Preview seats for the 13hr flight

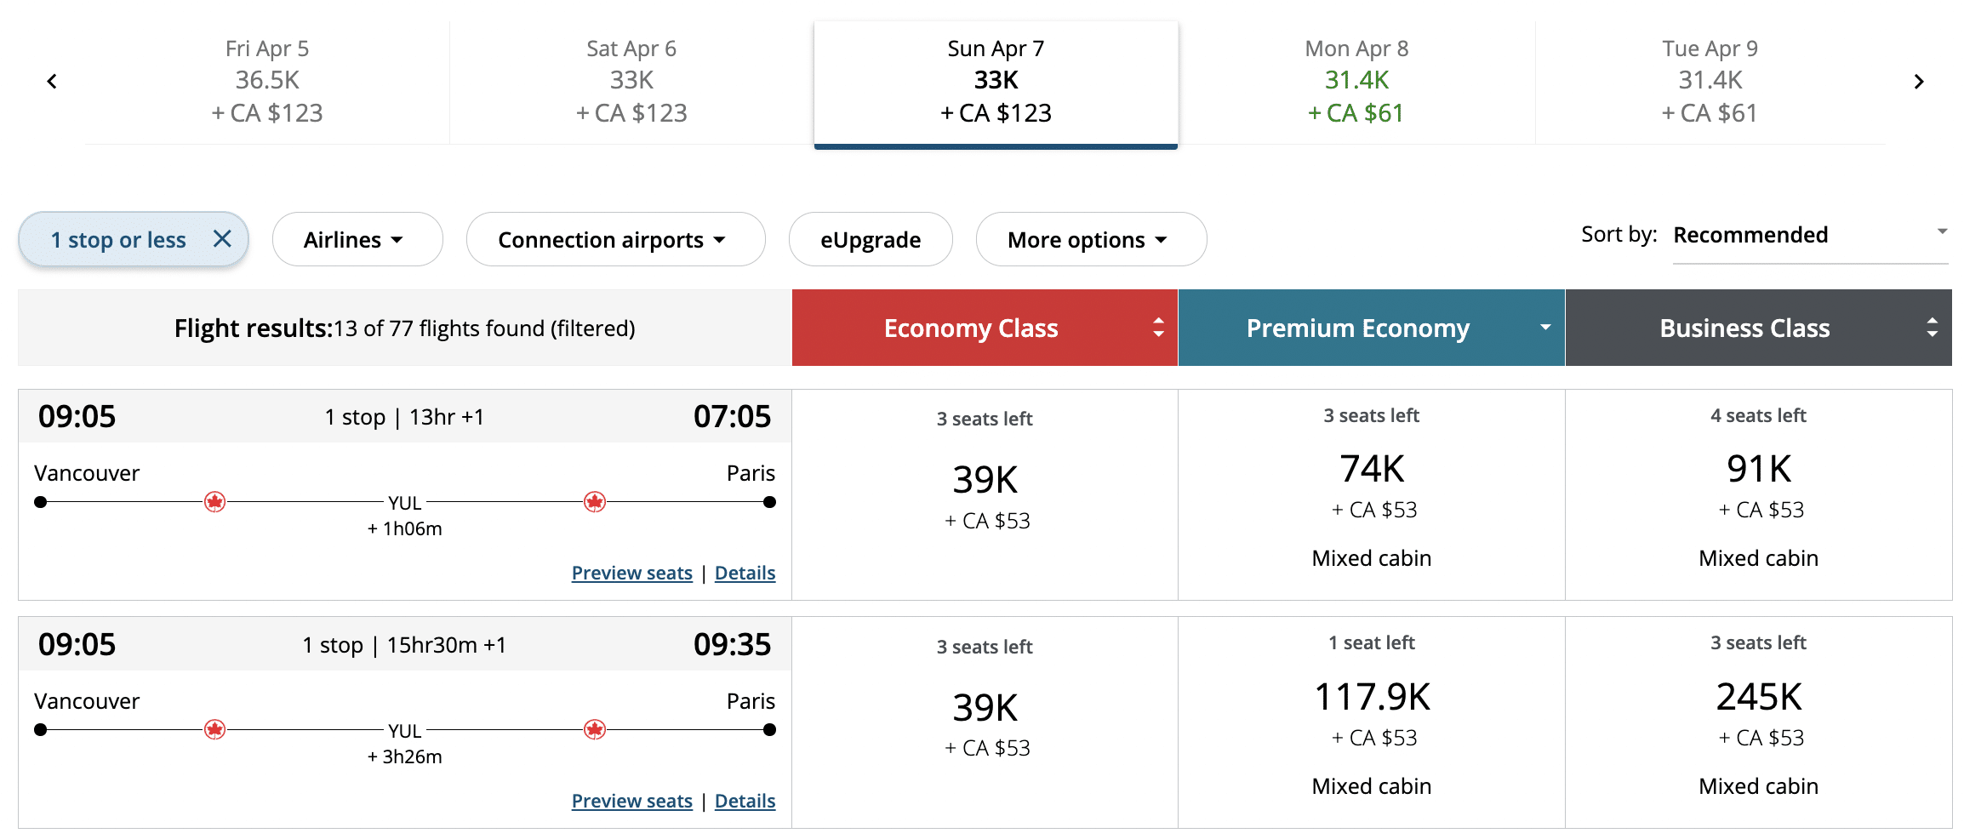[x=631, y=574]
